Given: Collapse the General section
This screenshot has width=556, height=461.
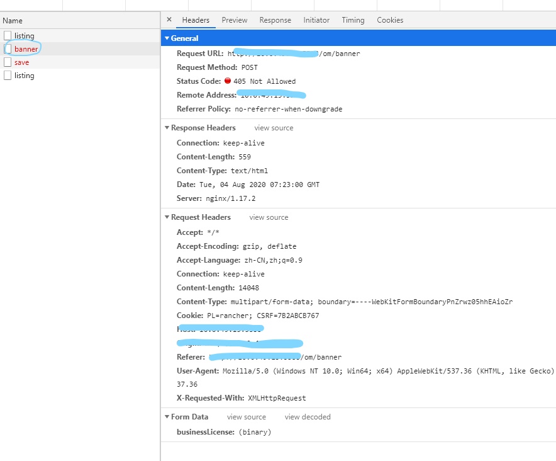Looking at the screenshot, I should click(x=167, y=38).
